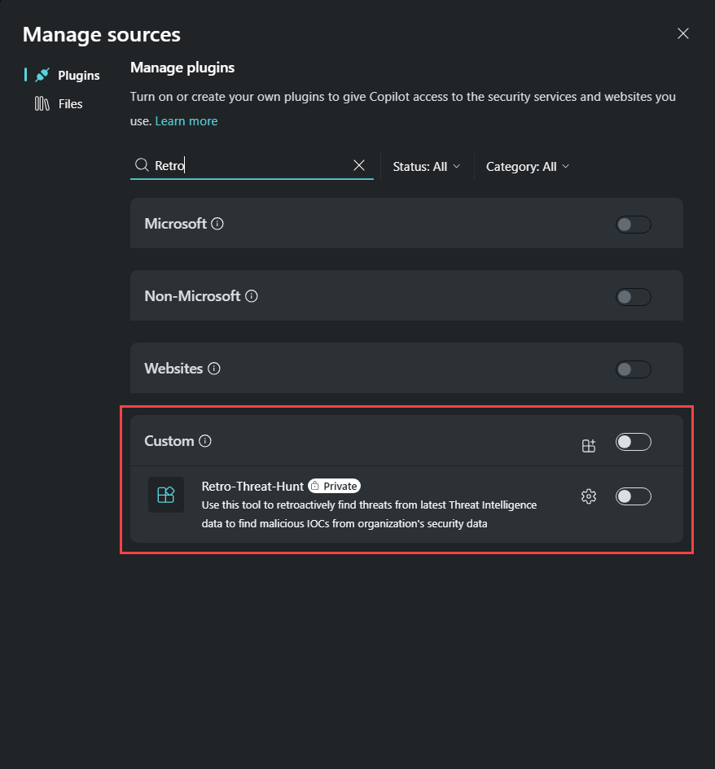Open Retro-Threat-Hunt plugin settings gear
This screenshot has width=715, height=769.
point(589,496)
